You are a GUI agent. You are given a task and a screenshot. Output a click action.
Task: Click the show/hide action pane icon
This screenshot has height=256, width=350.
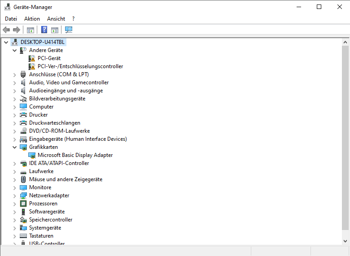coord(55,30)
